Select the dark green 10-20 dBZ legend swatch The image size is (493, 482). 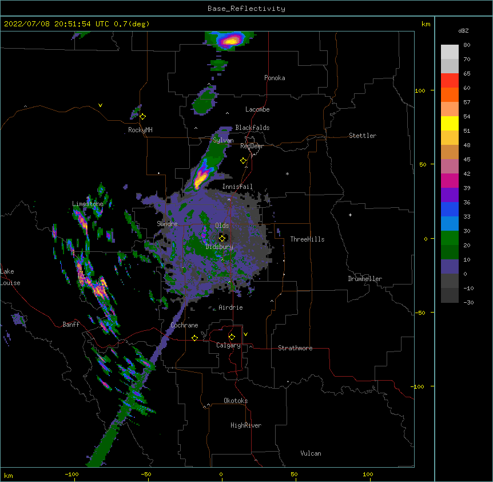[x=450, y=252]
